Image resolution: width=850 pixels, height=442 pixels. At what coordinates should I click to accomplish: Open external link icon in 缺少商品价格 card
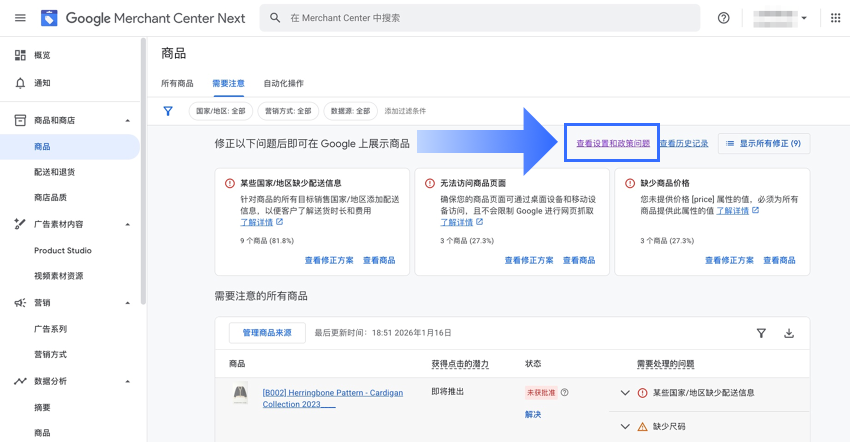(755, 210)
